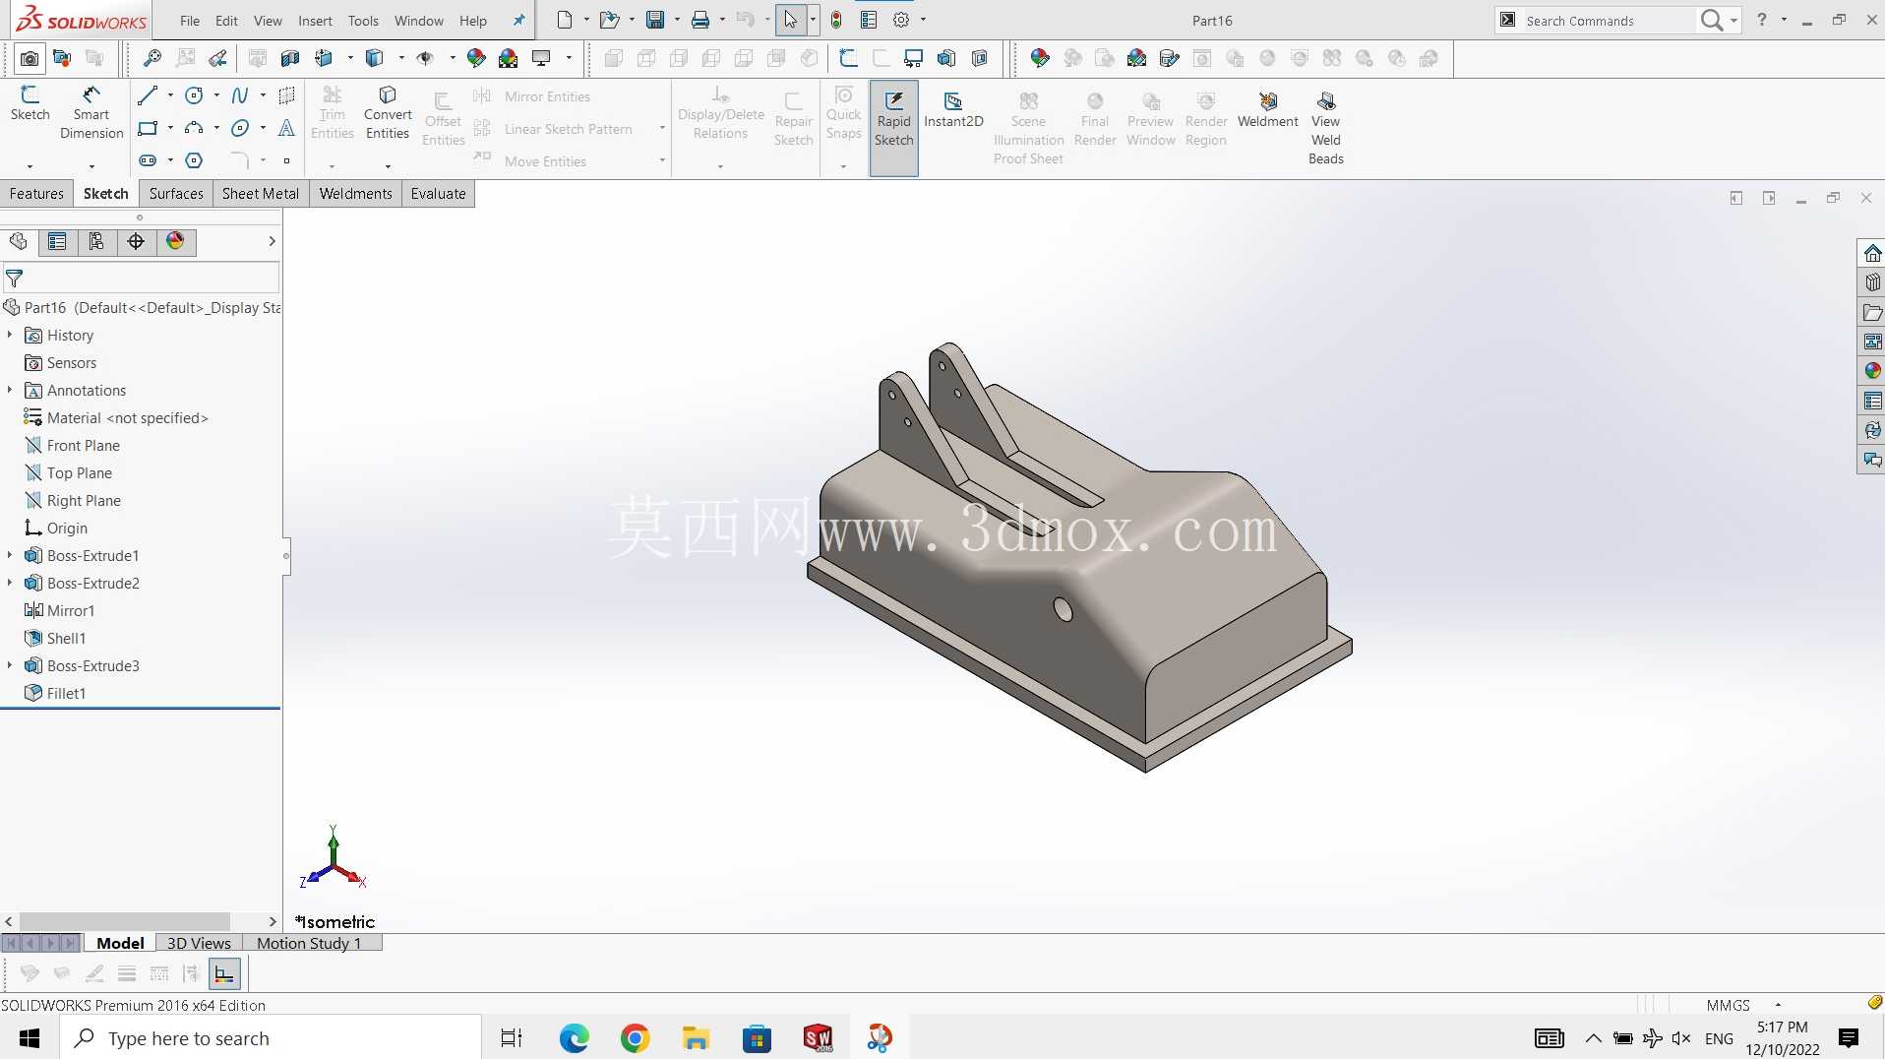Select the Circle sketch tool
Viewport: 1885px width, 1059px height.
194,95
